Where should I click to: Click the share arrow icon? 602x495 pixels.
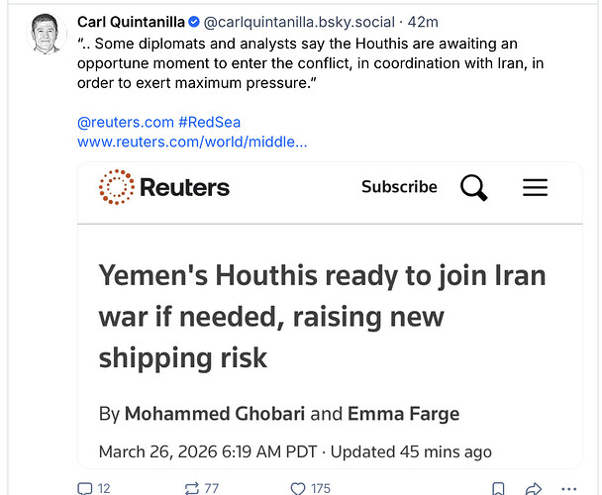[534, 488]
